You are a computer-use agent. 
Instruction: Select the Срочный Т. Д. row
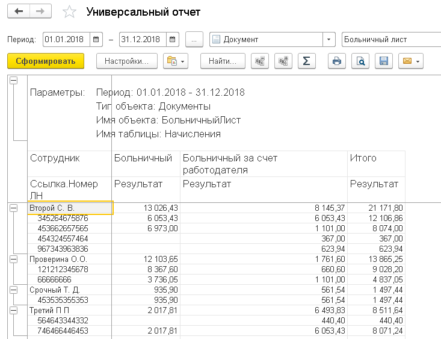pyautogui.click(x=70, y=290)
